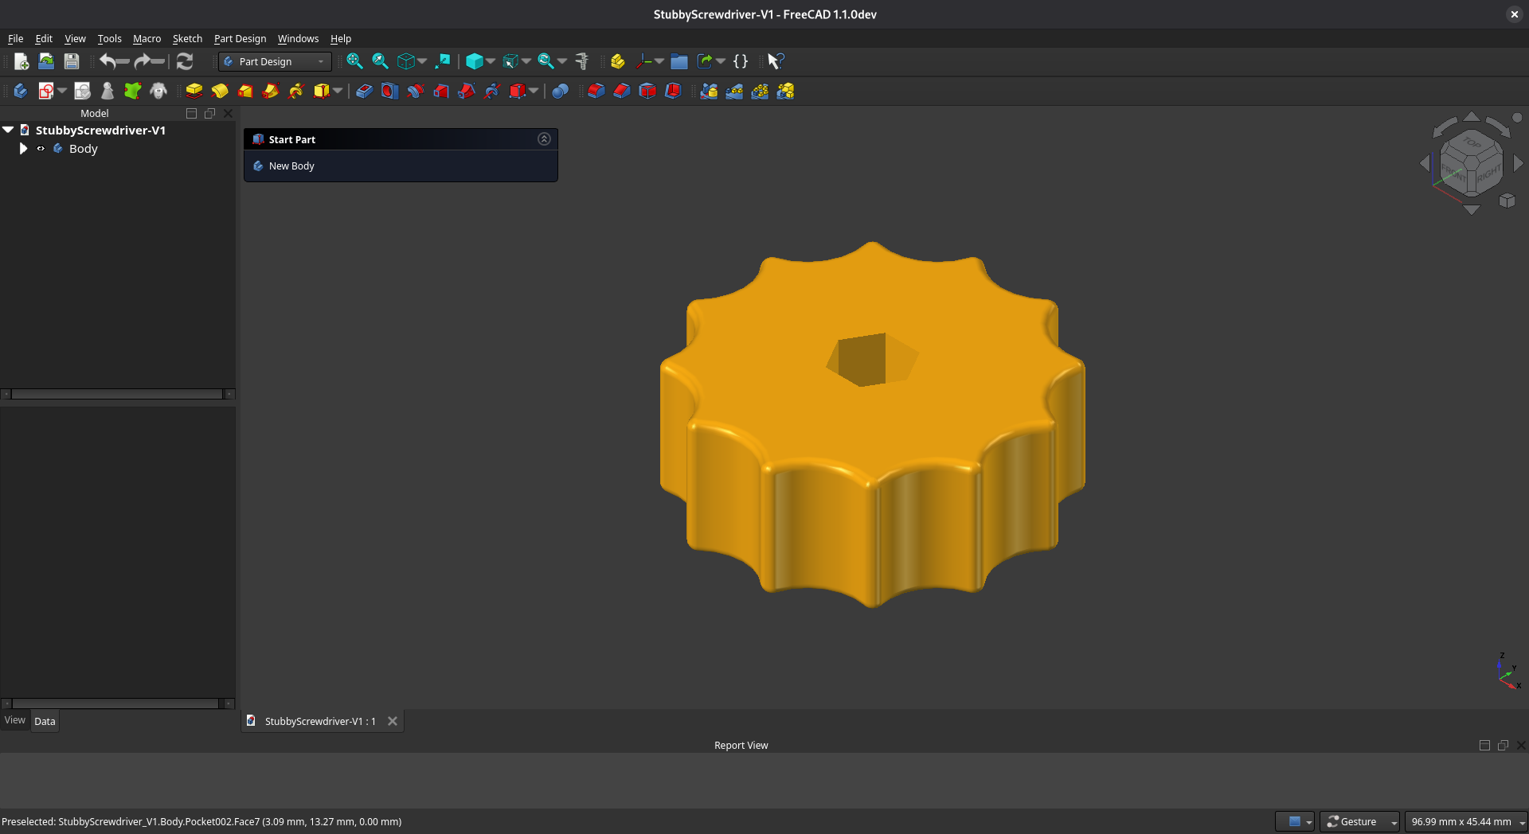Click the What's This help icon
This screenshot has height=834, width=1529.
[x=776, y=61]
